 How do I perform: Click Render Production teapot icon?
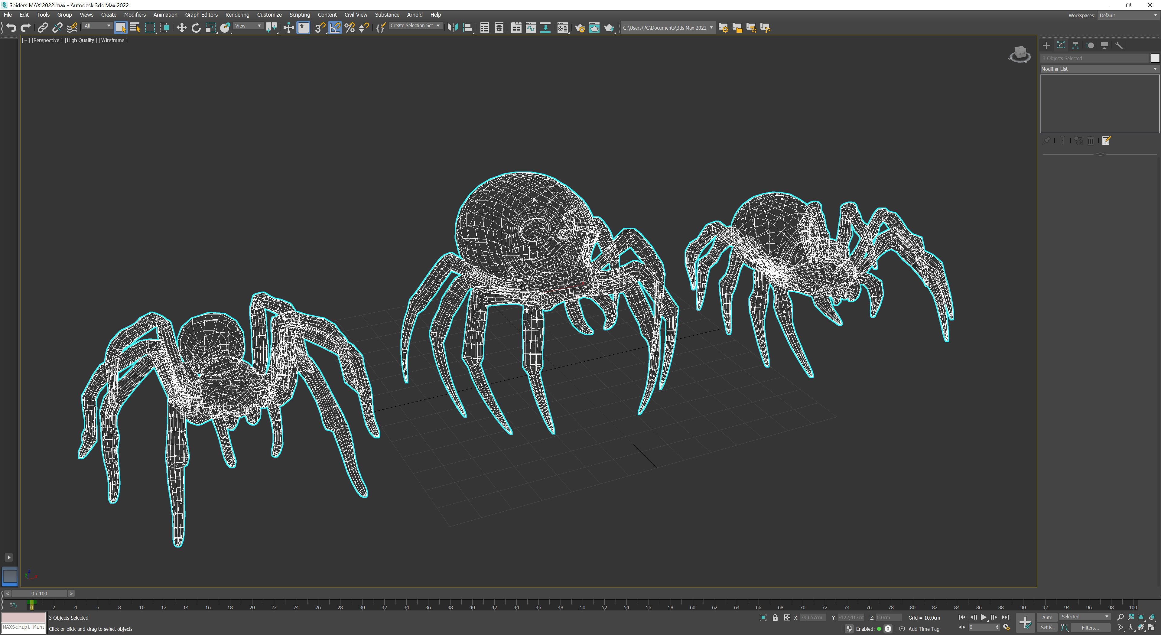click(x=609, y=28)
